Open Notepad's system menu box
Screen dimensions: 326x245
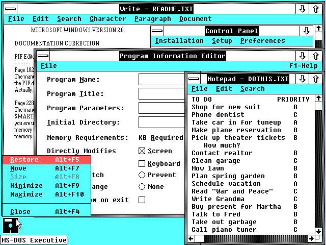click(x=194, y=79)
